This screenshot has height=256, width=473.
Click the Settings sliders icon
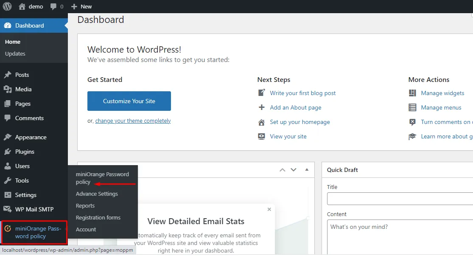[x=8, y=195]
